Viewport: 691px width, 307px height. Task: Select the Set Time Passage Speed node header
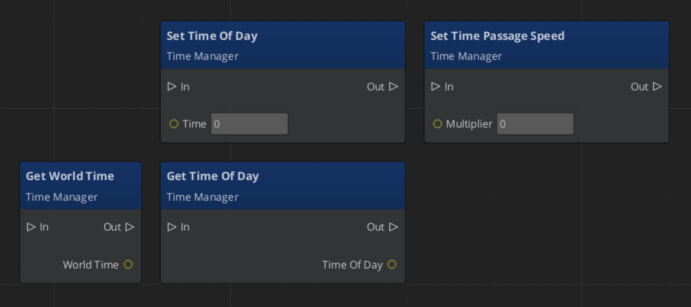click(x=498, y=36)
